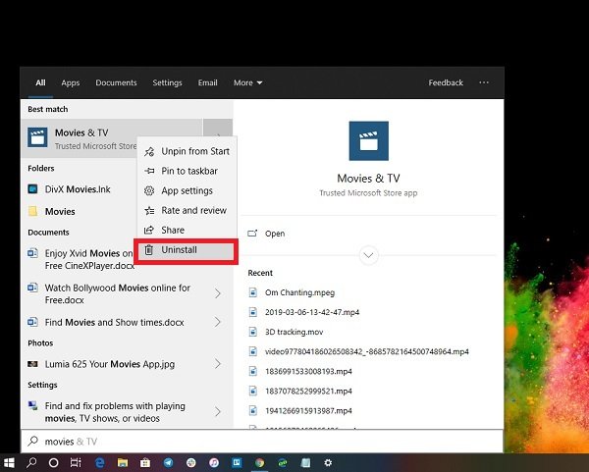The height and width of the screenshot is (472, 589).
Task: Open recent file 1837078252999521.mp4
Action: point(308,392)
